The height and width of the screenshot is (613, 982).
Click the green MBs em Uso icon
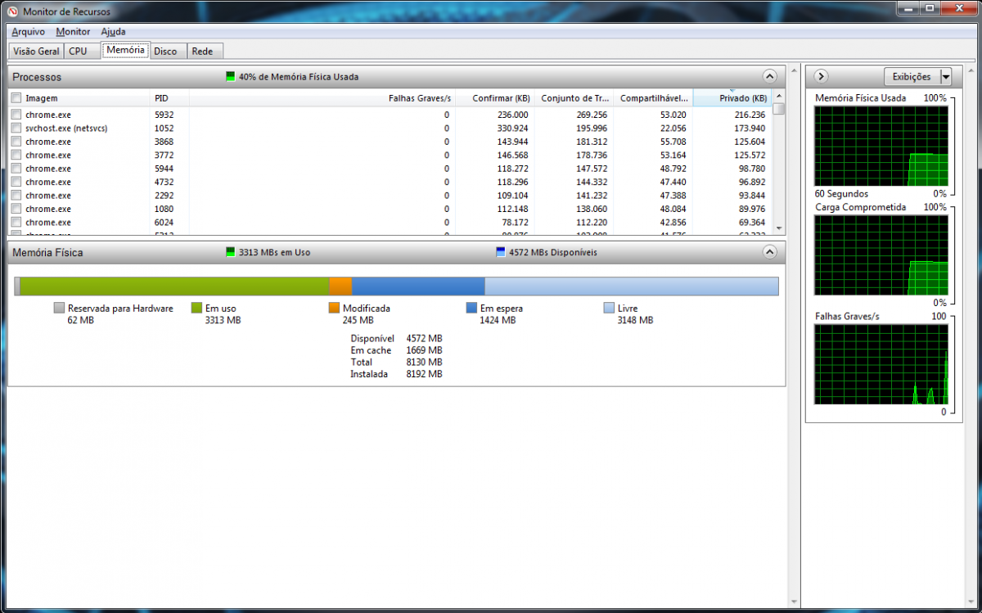[231, 252]
